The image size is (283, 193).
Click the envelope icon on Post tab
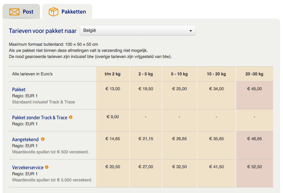(14, 12)
